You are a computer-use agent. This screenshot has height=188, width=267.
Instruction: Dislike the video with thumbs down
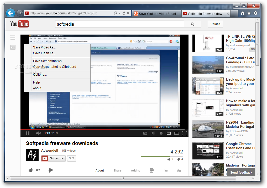pyautogui.click(x=50, y=170)
